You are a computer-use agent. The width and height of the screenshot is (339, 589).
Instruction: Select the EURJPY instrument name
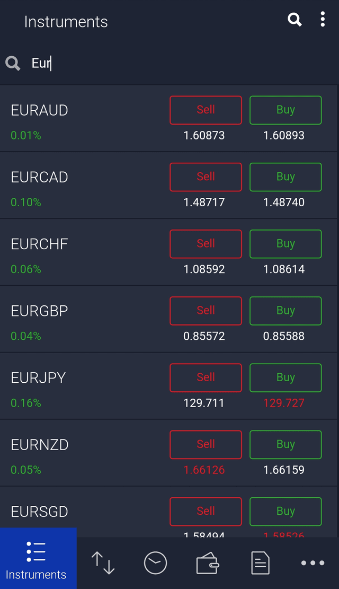(x=37, y=377)
